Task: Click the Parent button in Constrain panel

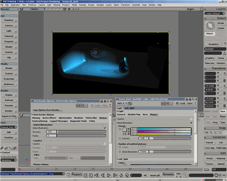Action: [x=209, y=142]
